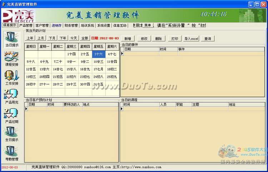
Task: Click first row's 时间 cell in 当日的课程
Action: (x=142, y=109)
